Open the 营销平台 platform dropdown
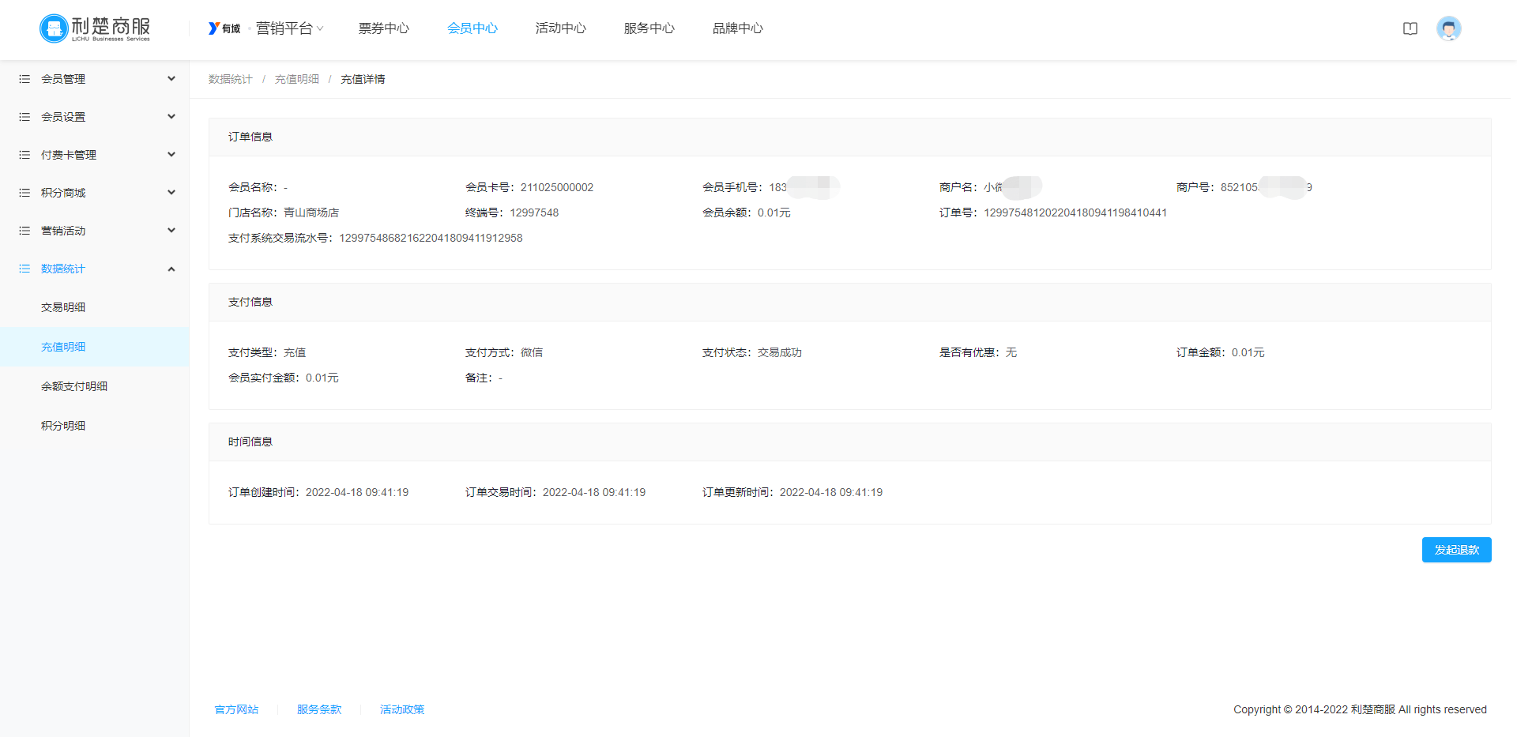This screenshot has height=737, width=1517. (289, 28)
